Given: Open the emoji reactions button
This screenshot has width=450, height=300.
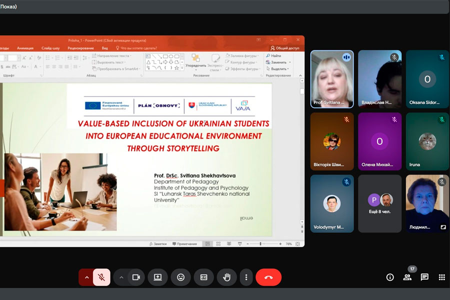Looking at the screenshot, I should pos(180,277).
